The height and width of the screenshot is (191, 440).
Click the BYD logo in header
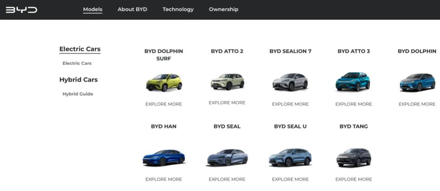tap(21, 10)
